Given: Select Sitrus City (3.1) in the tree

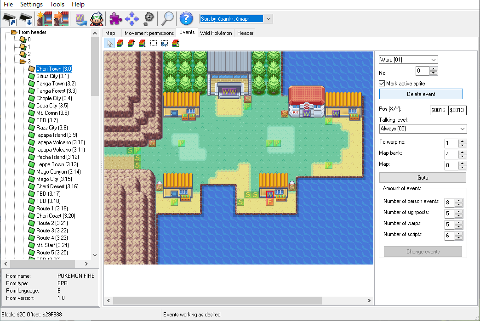Looking at the screenshot, I should 52,76.
